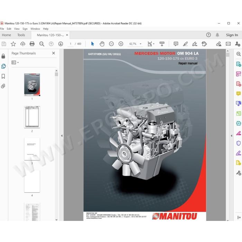The width and height of the screenshot is (242, 242).
Task: Upload the file to cloud
Action: point(23,44)
